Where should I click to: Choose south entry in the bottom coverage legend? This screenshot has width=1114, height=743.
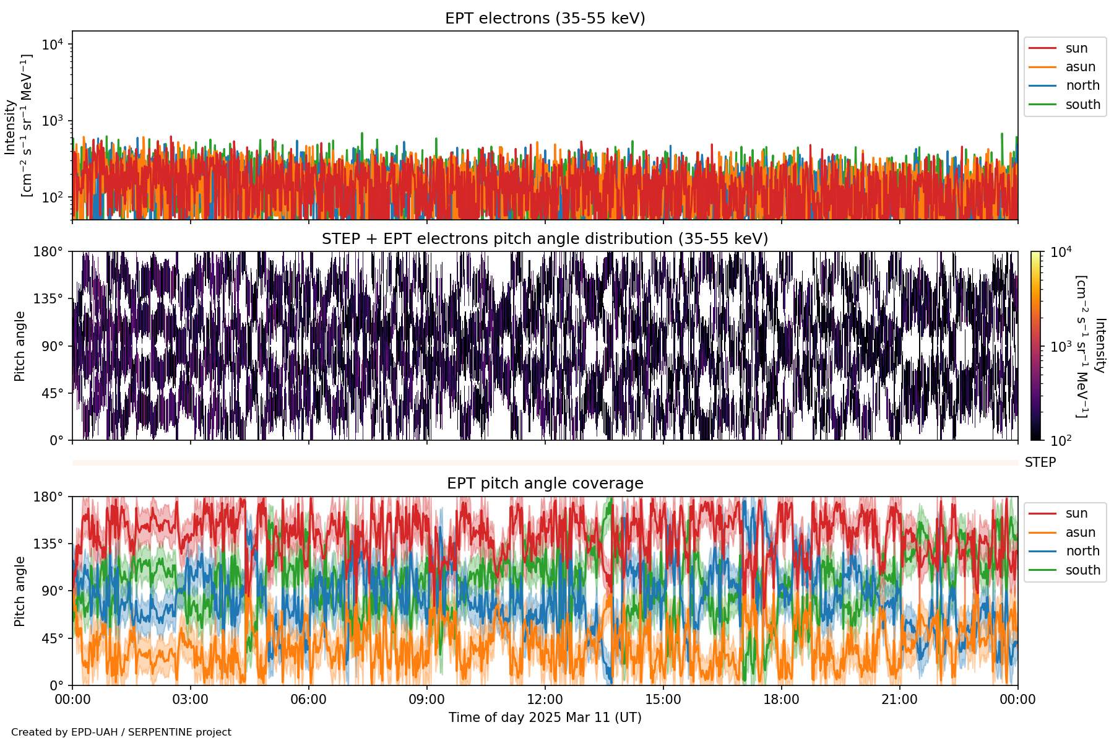click(1082, 570)
